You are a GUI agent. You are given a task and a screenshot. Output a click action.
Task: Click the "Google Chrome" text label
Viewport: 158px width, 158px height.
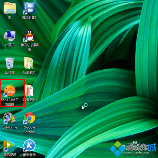(29, 130)
